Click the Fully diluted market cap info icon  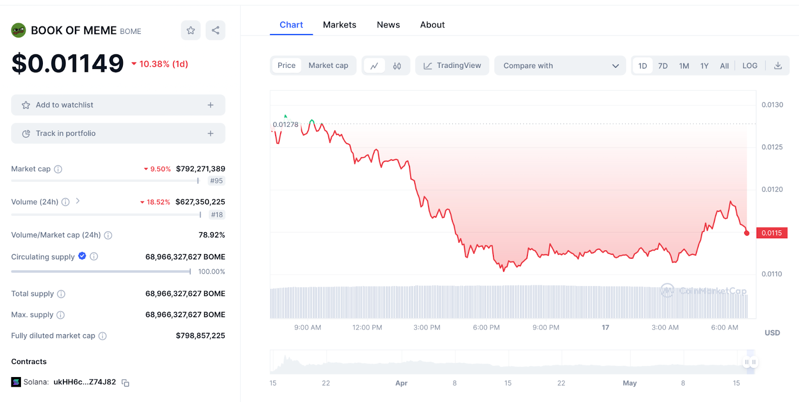tap(102, 336)
